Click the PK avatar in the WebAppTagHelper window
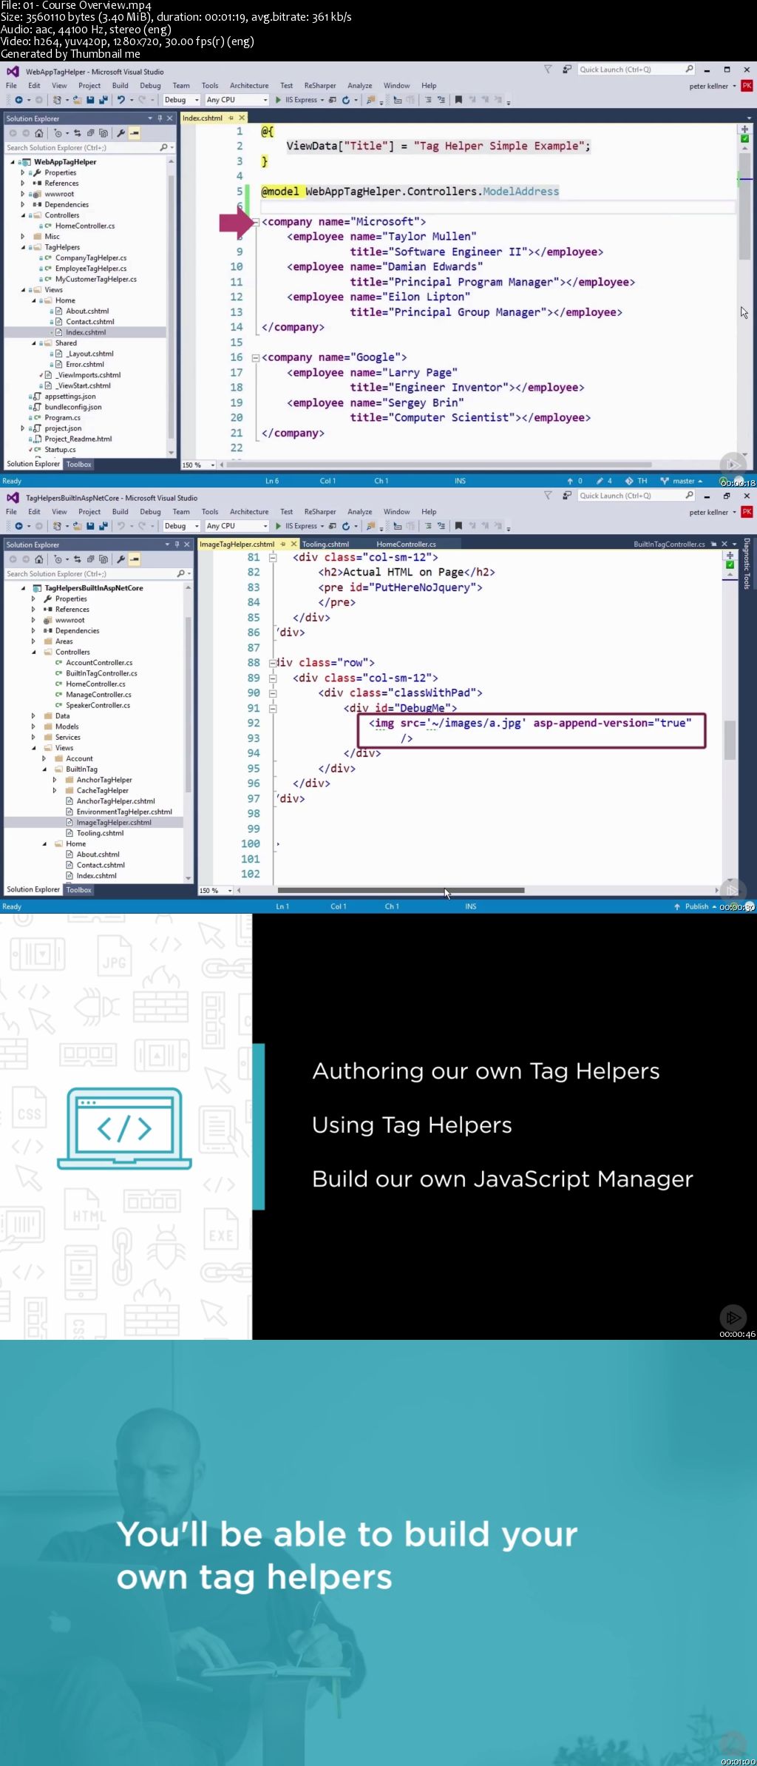 [x=747, y=86]
